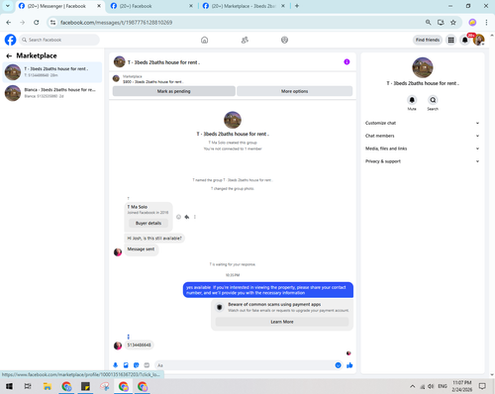View site information icon in address bar
Viewport: 495px width, 394px height.
click(x=53, y=23)
